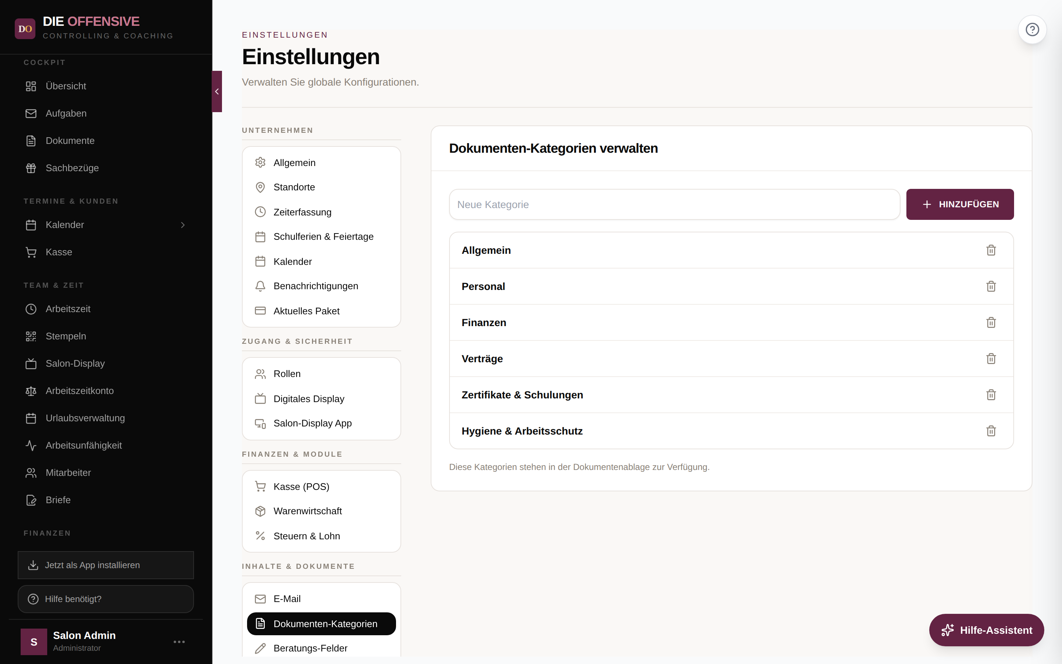This screenshot has width=1062, height=664.
Task: Open Standorte settings with pin icon
Action: [x=321, y=187]
